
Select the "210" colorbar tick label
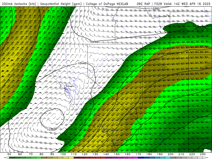click(181, 154)
